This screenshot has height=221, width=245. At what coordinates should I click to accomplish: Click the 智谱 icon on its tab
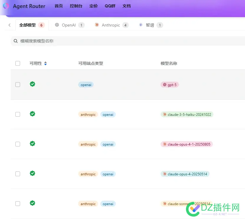(x=140, y=25)
